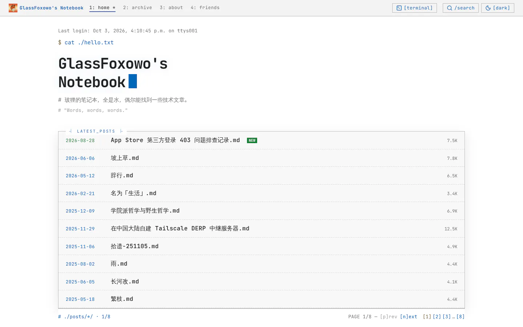Screen dimensions: 523x327
Task: Click the 12.5K word count
Action: click(451, 229)
